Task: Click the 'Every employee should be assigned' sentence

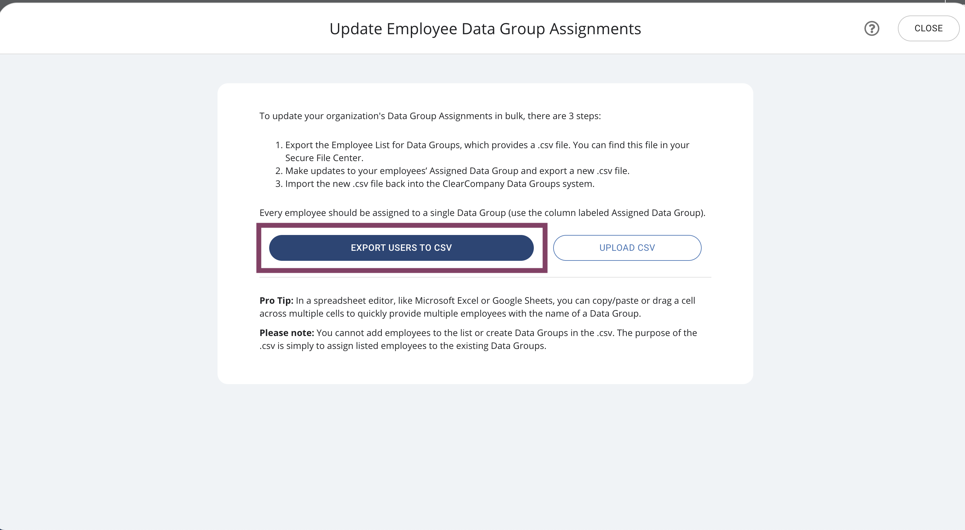Action: (482, 213)
